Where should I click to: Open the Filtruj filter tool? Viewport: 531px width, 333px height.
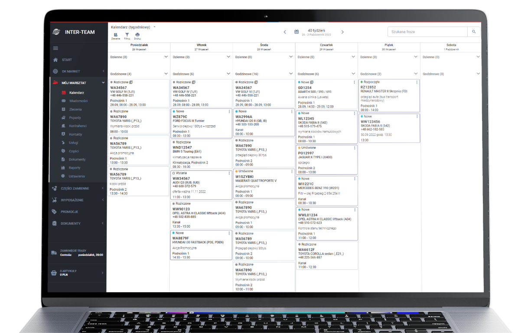[127, 35]
